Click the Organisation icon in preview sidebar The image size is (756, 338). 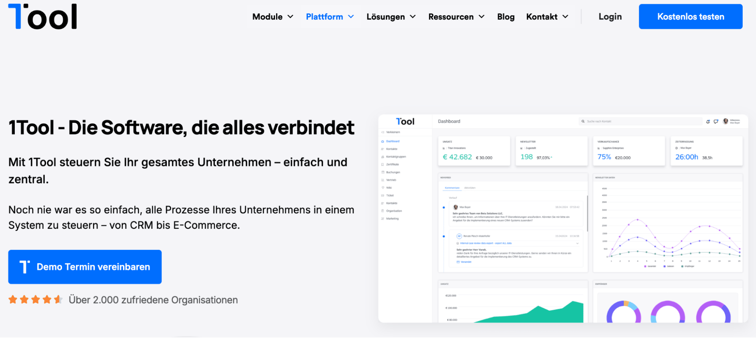pyautogui.click(x=383, y=211)
